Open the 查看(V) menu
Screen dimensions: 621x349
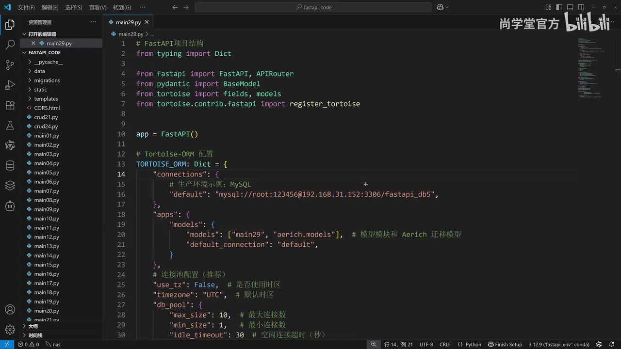(98, 7)
